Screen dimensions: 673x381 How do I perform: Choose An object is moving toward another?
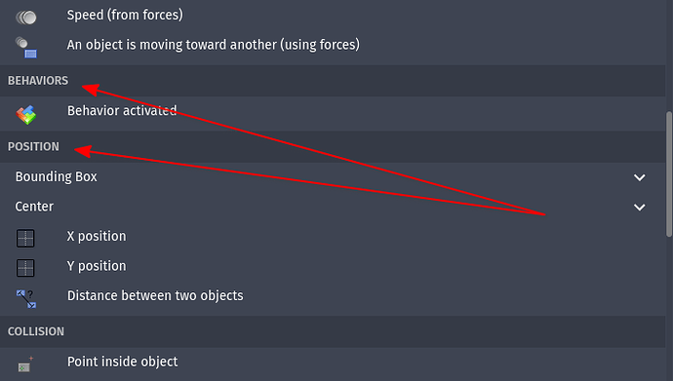pyautogui.click(x=214, y=45)
